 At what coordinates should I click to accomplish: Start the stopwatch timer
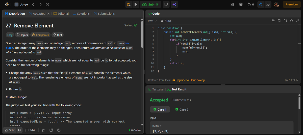261,5
